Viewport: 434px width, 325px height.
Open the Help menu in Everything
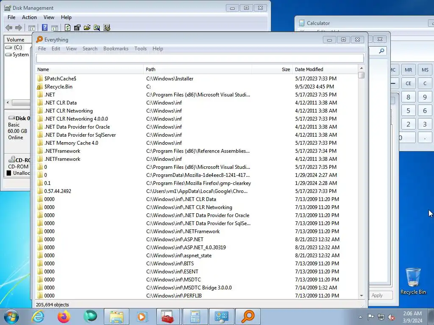click(x=158, y=49)
